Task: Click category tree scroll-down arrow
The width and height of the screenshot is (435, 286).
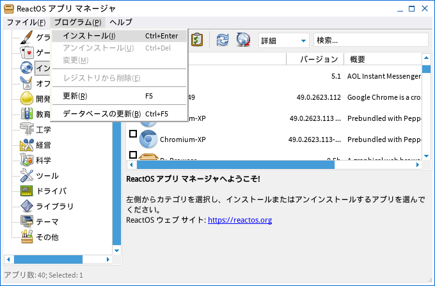Action: pos(117,251)
